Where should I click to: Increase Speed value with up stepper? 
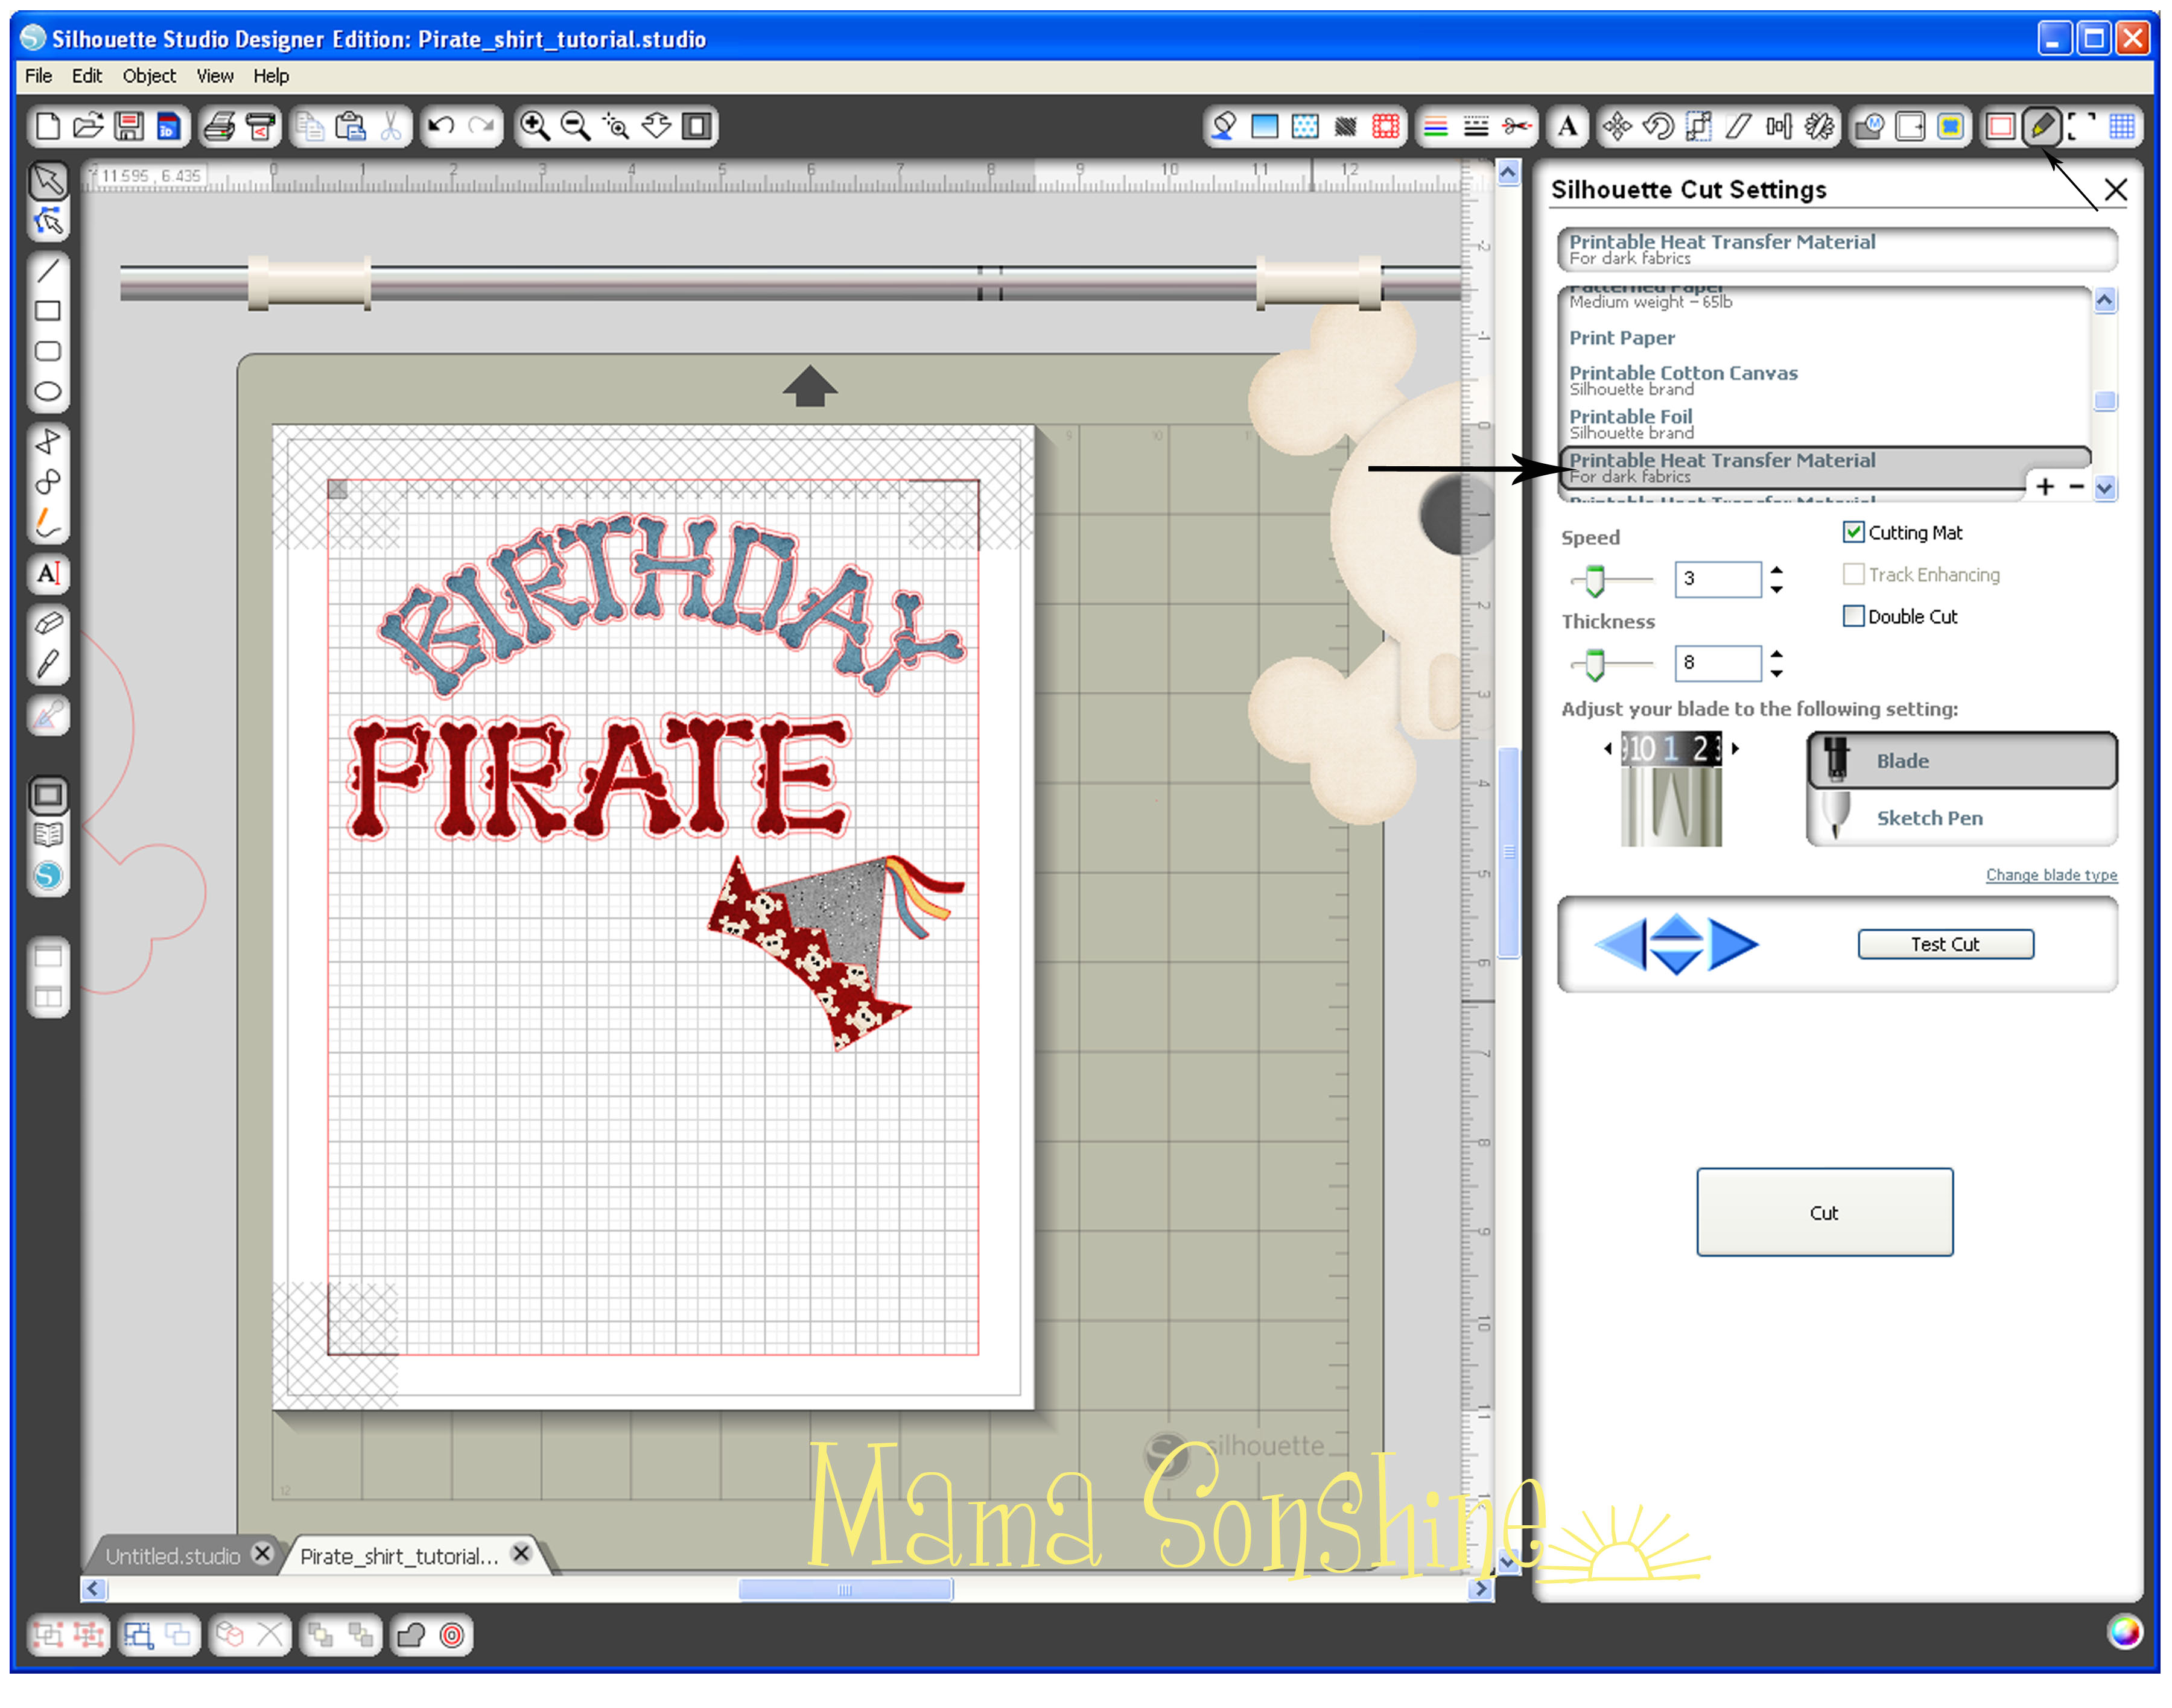coord(1777,570)
